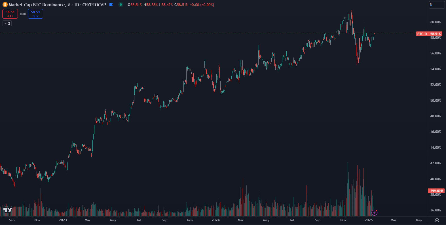Click the +0.00 (+0.00%) change value
446x225 pixels.
[202, 5]
